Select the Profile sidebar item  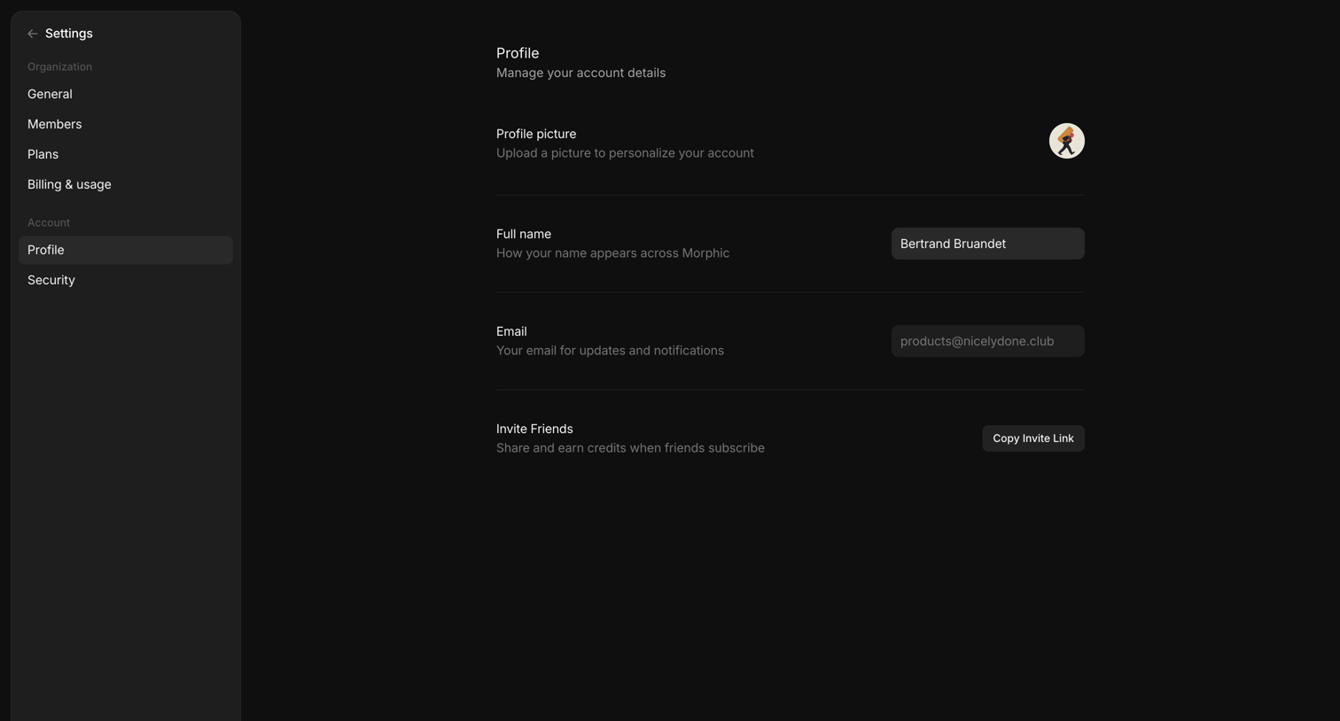(x=125, y=250)
